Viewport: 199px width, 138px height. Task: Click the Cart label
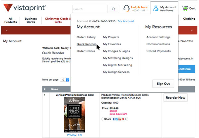pos(192,8)
